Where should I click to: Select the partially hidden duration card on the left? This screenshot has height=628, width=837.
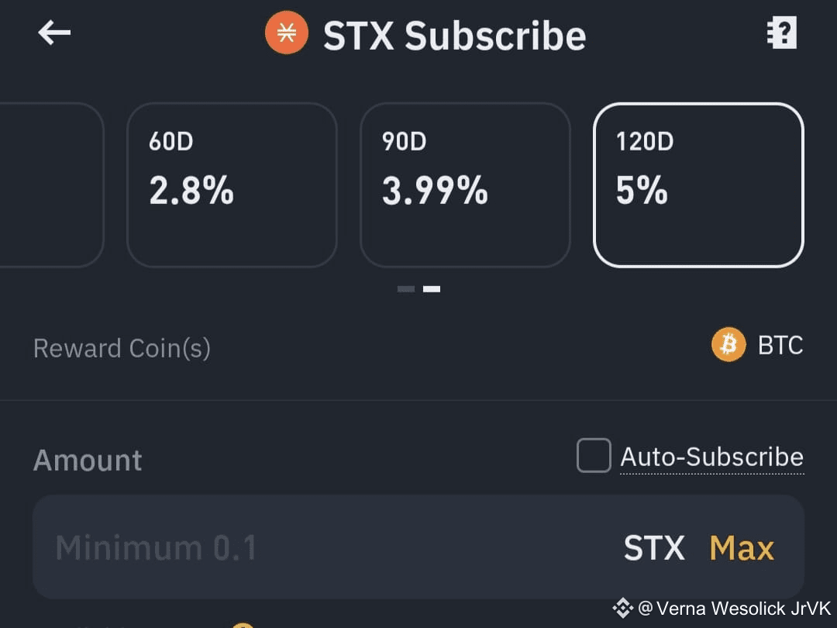point(50,185)
